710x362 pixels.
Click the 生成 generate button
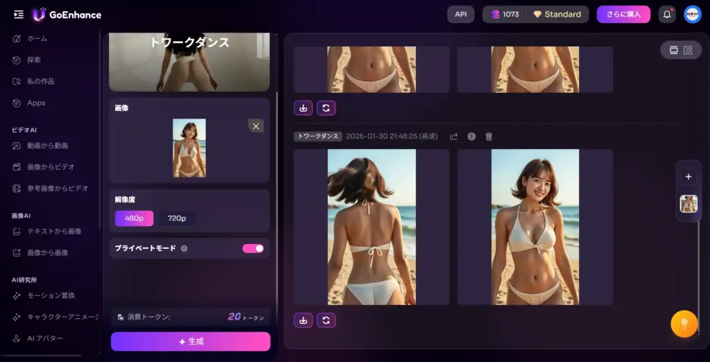point(191,342)
